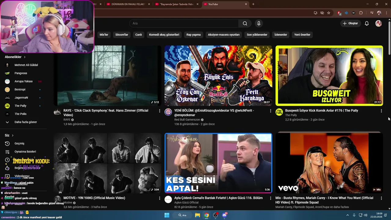Image resolution: width=391 pixels, height=220 pixels.
Task: Close the Bayramda Şeker Tadında tab
Action: [x=197, y=4]
